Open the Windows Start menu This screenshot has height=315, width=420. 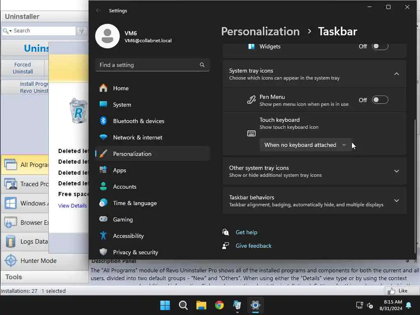click(x=165, y=305)
